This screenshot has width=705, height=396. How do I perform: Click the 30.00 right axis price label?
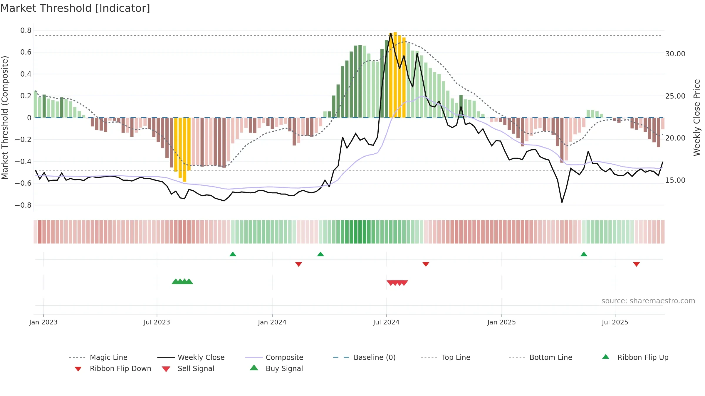[675, 54]
